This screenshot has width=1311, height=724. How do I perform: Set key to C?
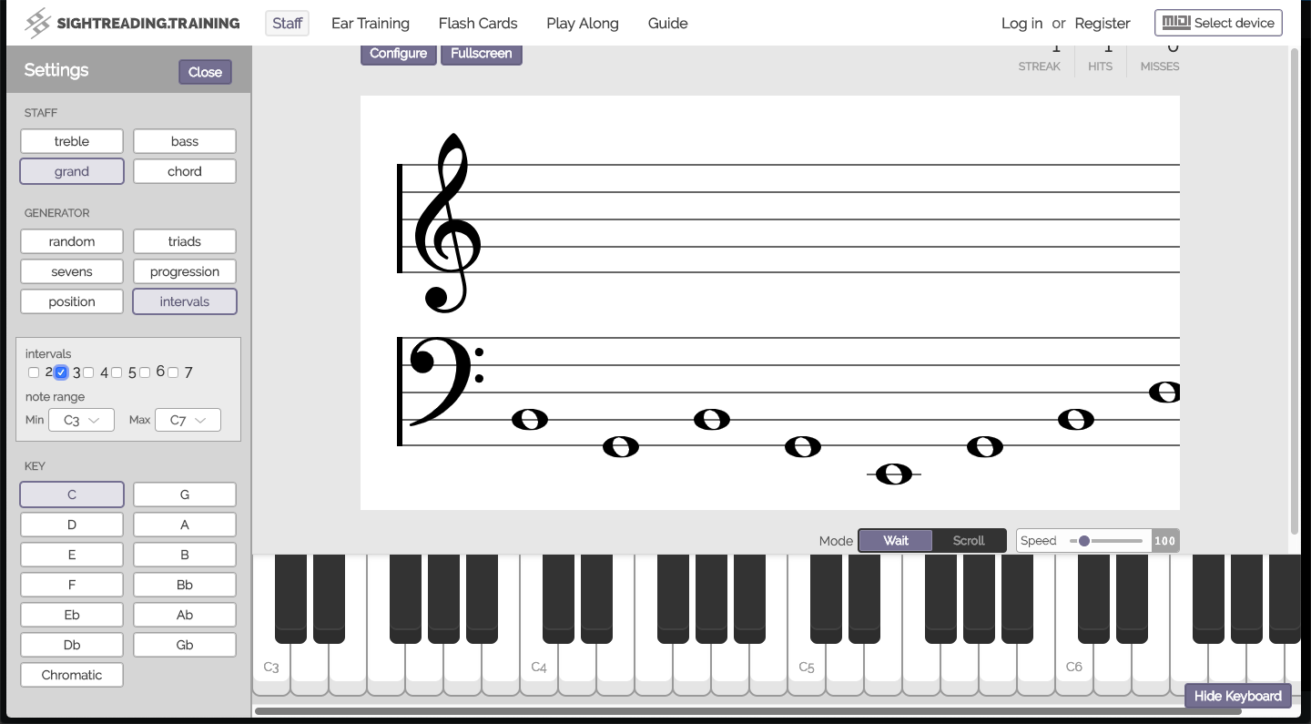coord(72,495)
